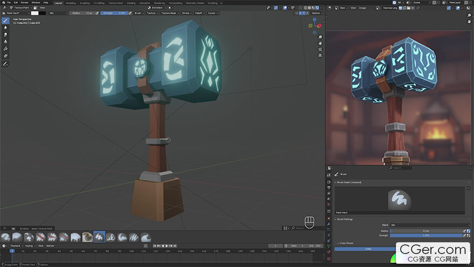Toggle strength pressure sensitivity in Brush Settings
474x267 pixels.
click(465, 235)
